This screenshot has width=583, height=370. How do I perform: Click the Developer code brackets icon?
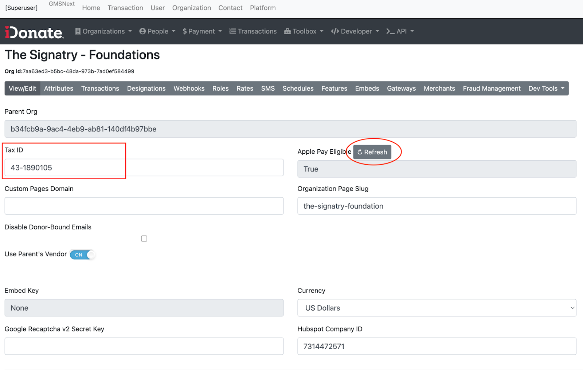click(x=335, y=31)
